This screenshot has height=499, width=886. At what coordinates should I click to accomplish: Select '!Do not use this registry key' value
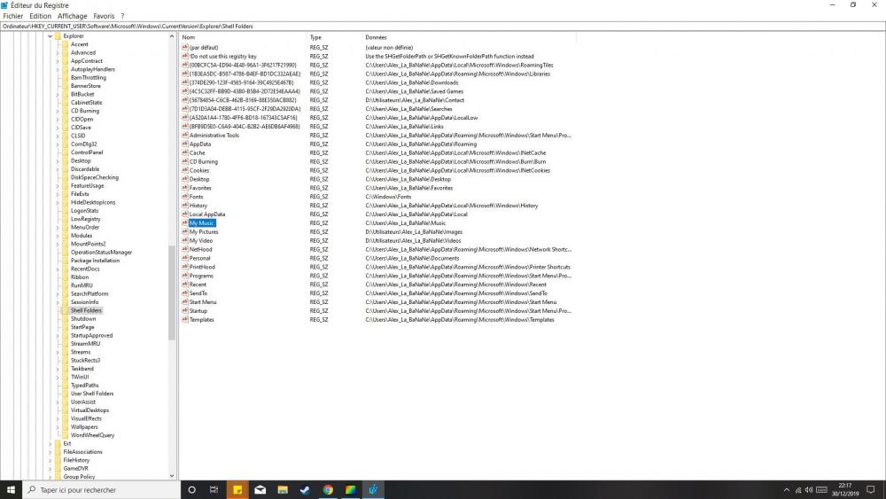click(x=222, y=57)
